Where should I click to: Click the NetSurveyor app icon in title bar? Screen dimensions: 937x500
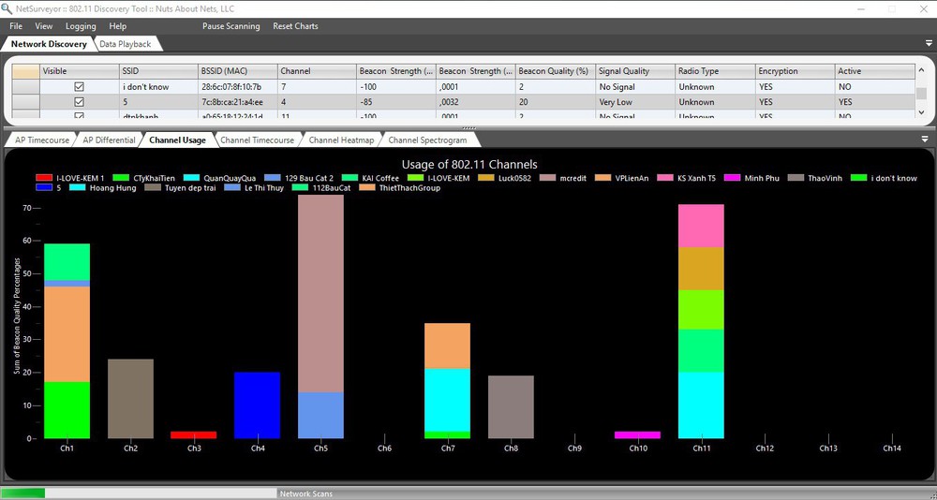pyautogui.click(x=8, y=7)
